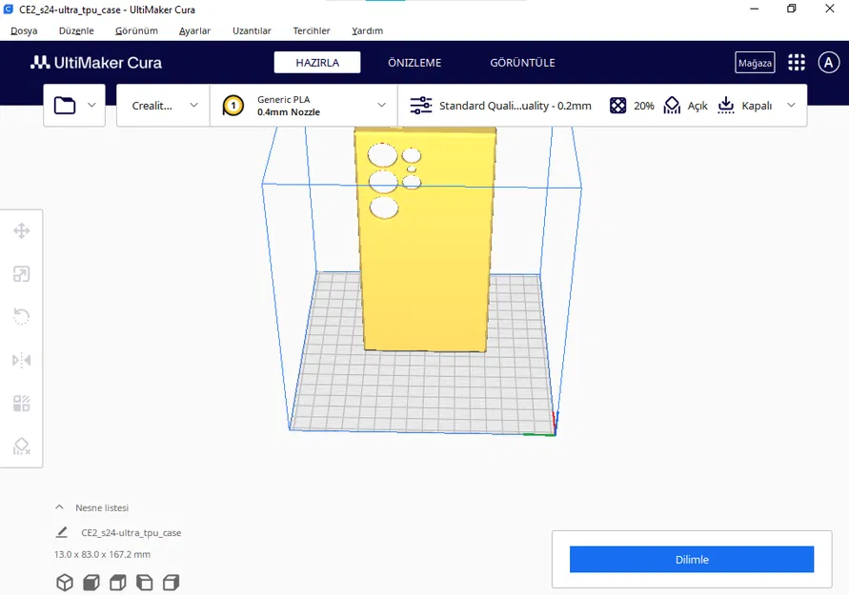Switch to the GÖRÜNTÜLE stage tab
Viewport: 849px width, 595px height.
coord(522,63)
